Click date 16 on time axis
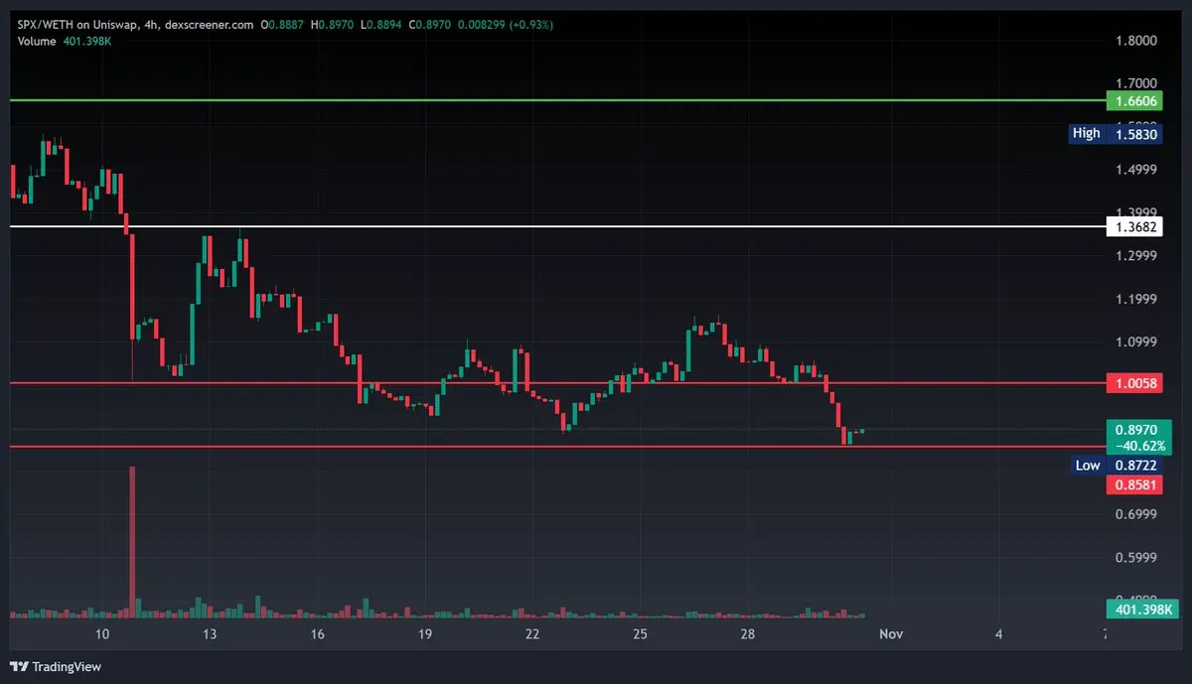 pos(317,634)
